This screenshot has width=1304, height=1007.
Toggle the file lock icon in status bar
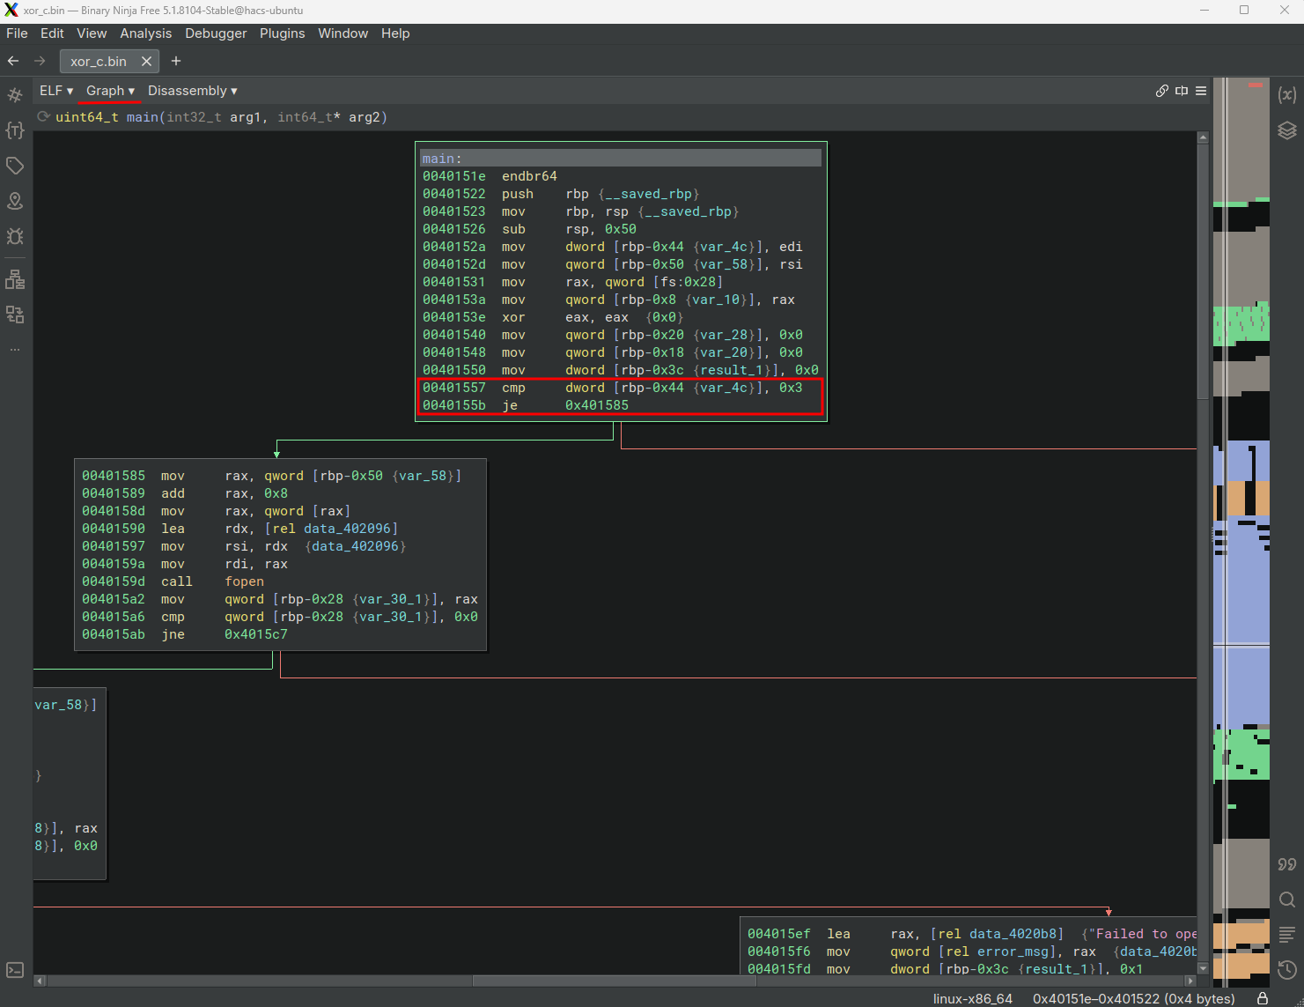coord(1263,998)
